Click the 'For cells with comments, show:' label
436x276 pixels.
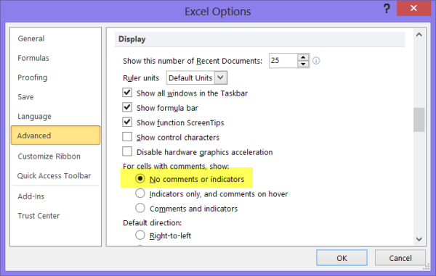coord(176,167)
